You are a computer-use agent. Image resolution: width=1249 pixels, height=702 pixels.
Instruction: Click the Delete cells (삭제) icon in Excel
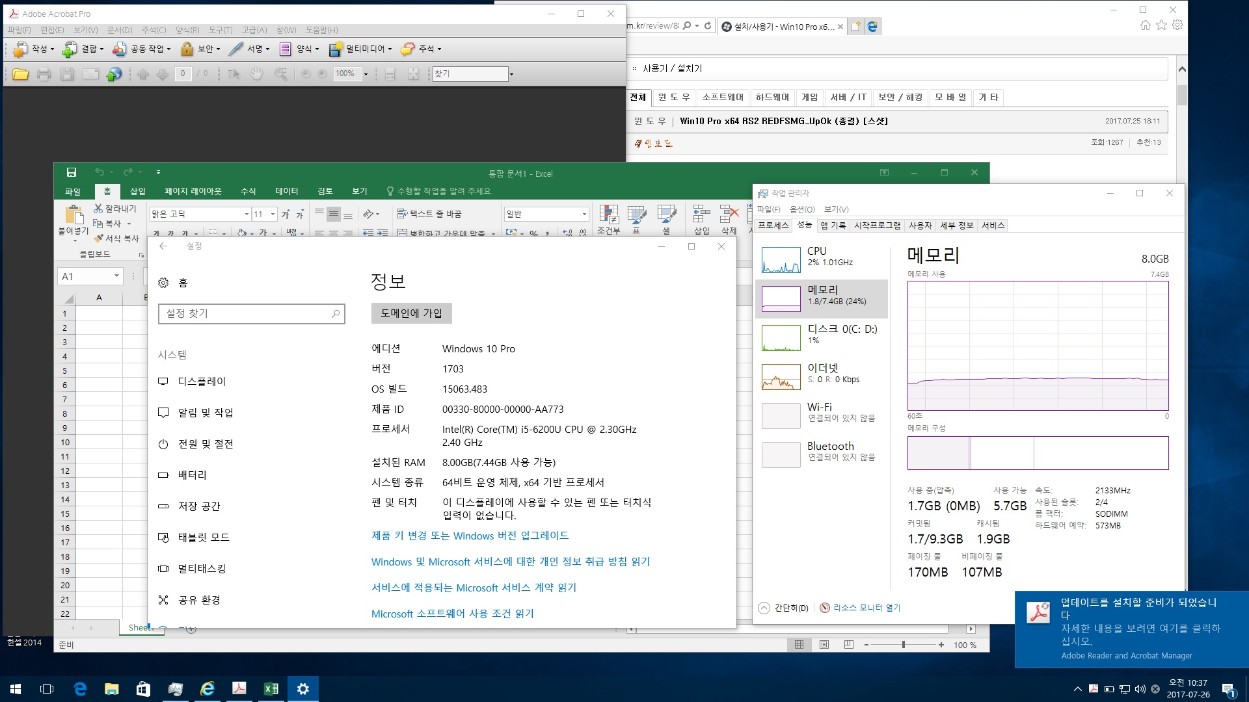(x=729, y=214)
